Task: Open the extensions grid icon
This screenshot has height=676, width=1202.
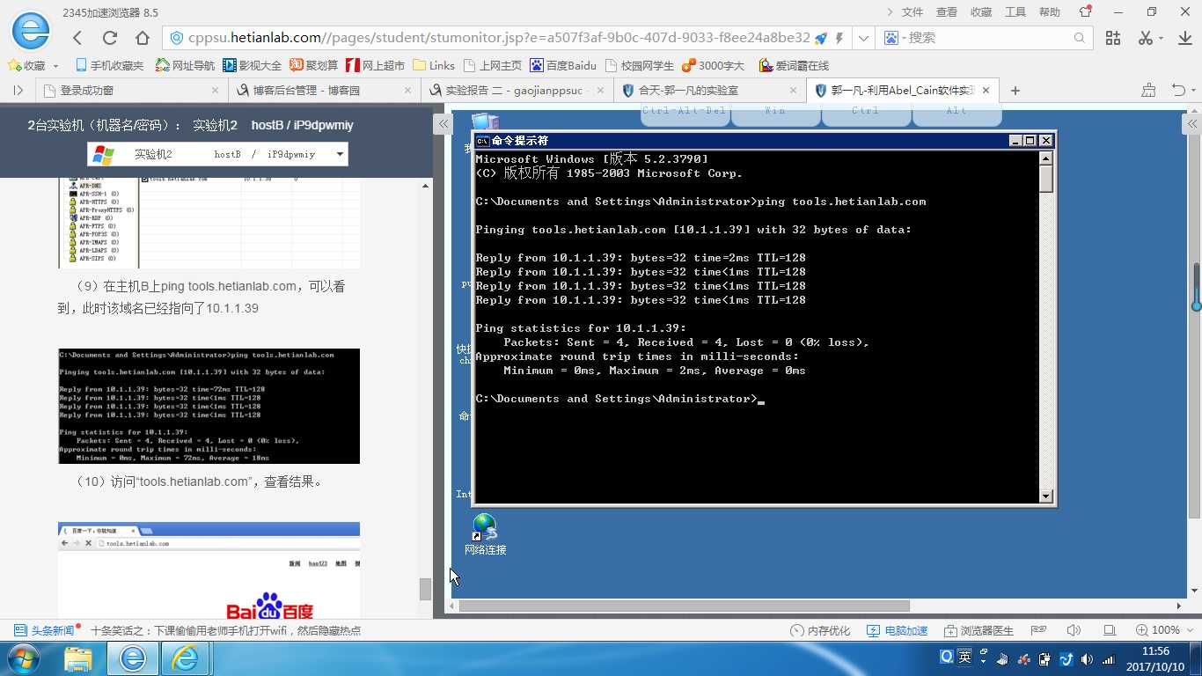Action: (1113, 38)
